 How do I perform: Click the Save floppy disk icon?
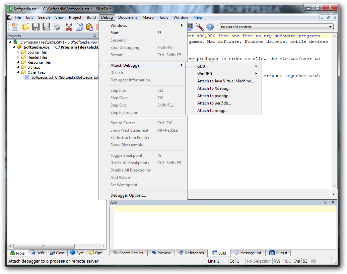tap(36, 27)
